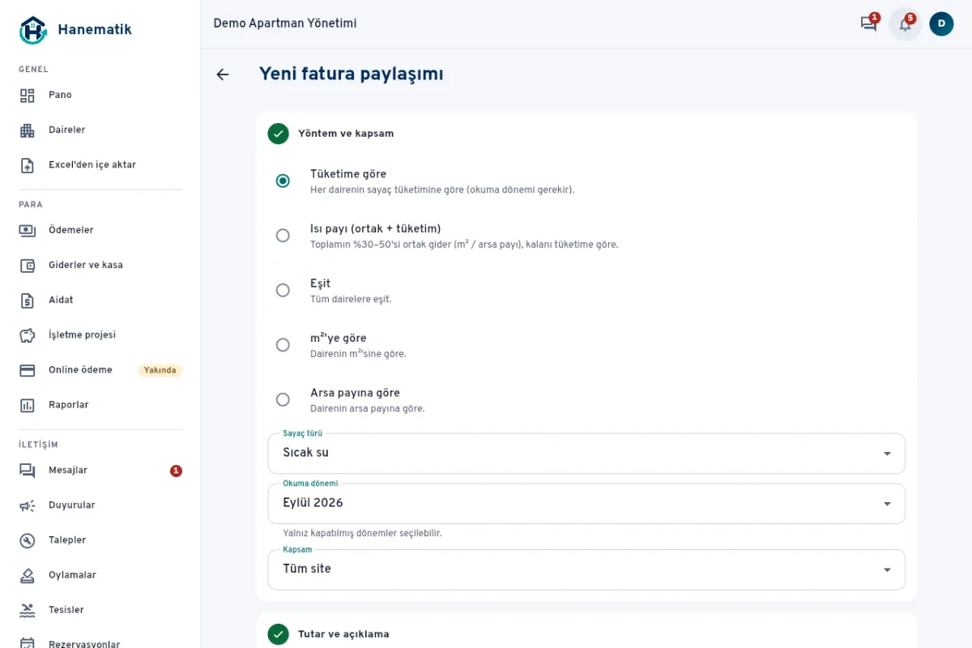Click the Daireler building icon
This screenshot has width=972, height=648.
pos(28,130)
